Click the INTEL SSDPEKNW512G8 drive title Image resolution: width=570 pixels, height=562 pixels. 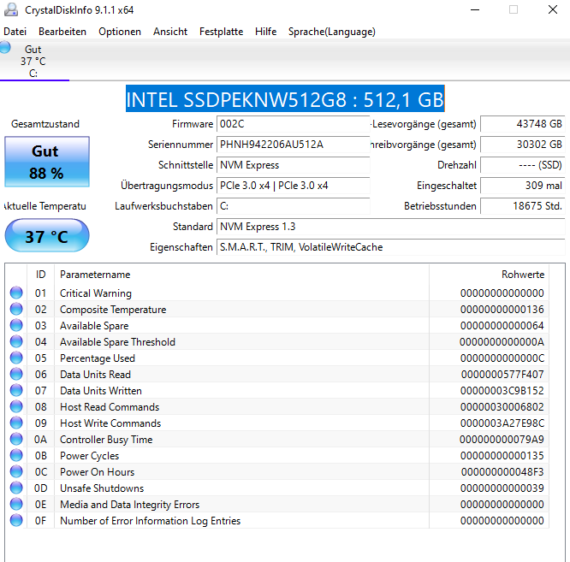click(x=285, y=99)
